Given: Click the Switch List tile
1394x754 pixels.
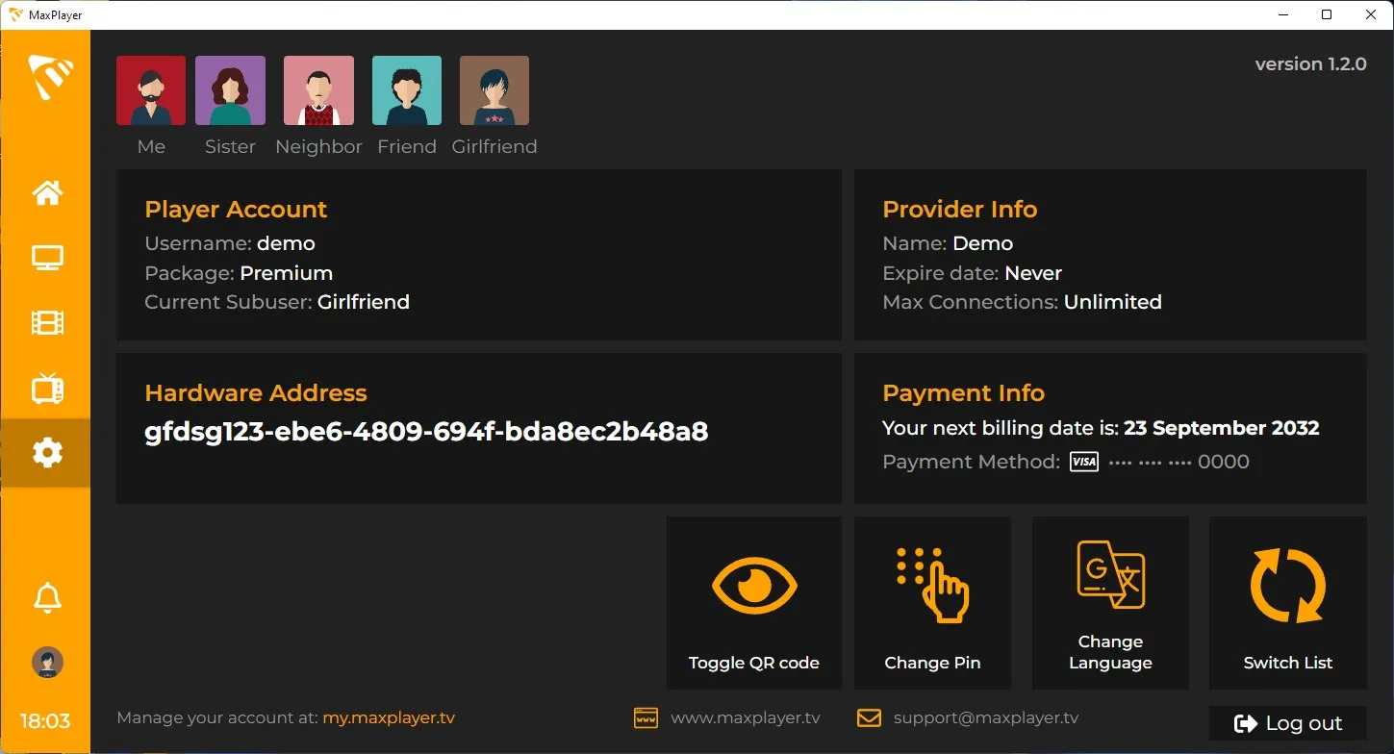Looking at the screenshot, I should tap(1288, 603).
